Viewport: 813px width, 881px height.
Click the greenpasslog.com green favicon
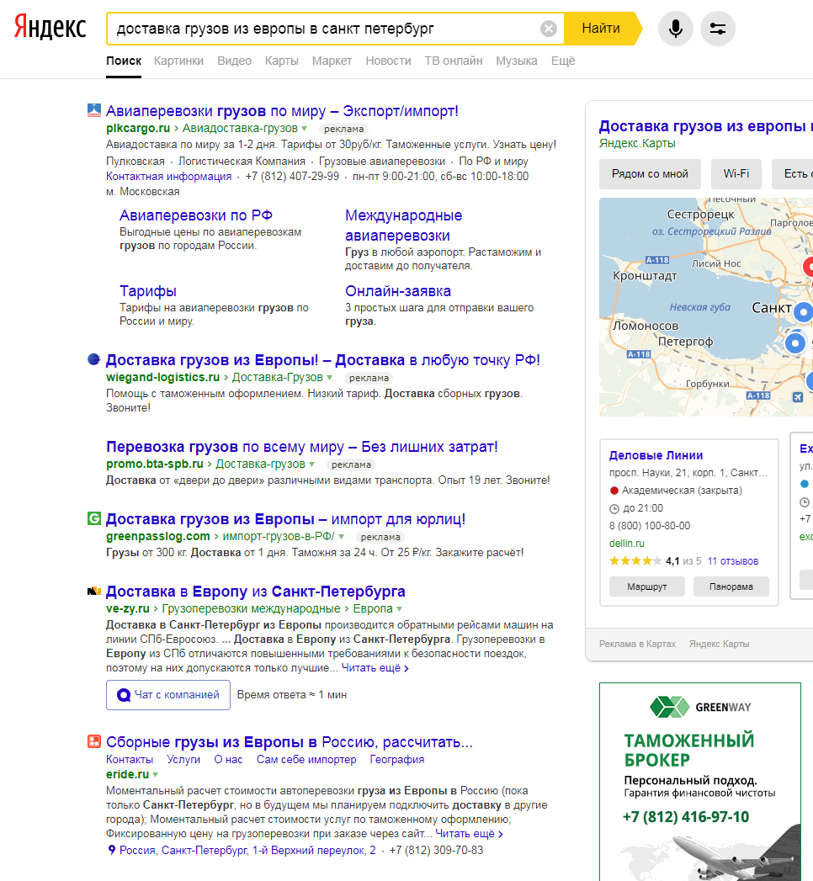point(93,518)
